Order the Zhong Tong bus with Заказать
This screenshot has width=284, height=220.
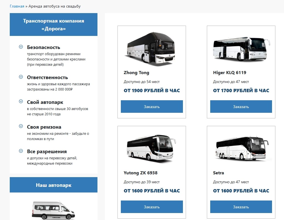coord(152,107)
